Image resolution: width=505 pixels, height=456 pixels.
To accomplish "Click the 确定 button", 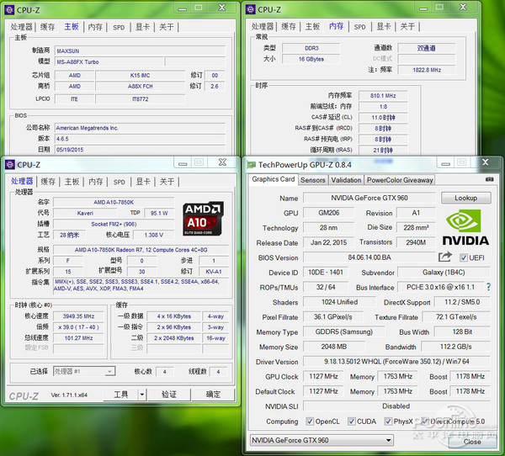I will (213, 395).
